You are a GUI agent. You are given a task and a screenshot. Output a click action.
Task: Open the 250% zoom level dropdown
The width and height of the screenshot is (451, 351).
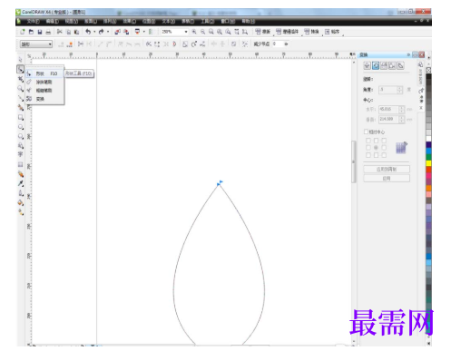click(x=186, y=32)
